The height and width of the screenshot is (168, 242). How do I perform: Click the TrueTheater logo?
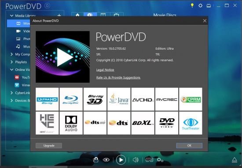(191, 123)
